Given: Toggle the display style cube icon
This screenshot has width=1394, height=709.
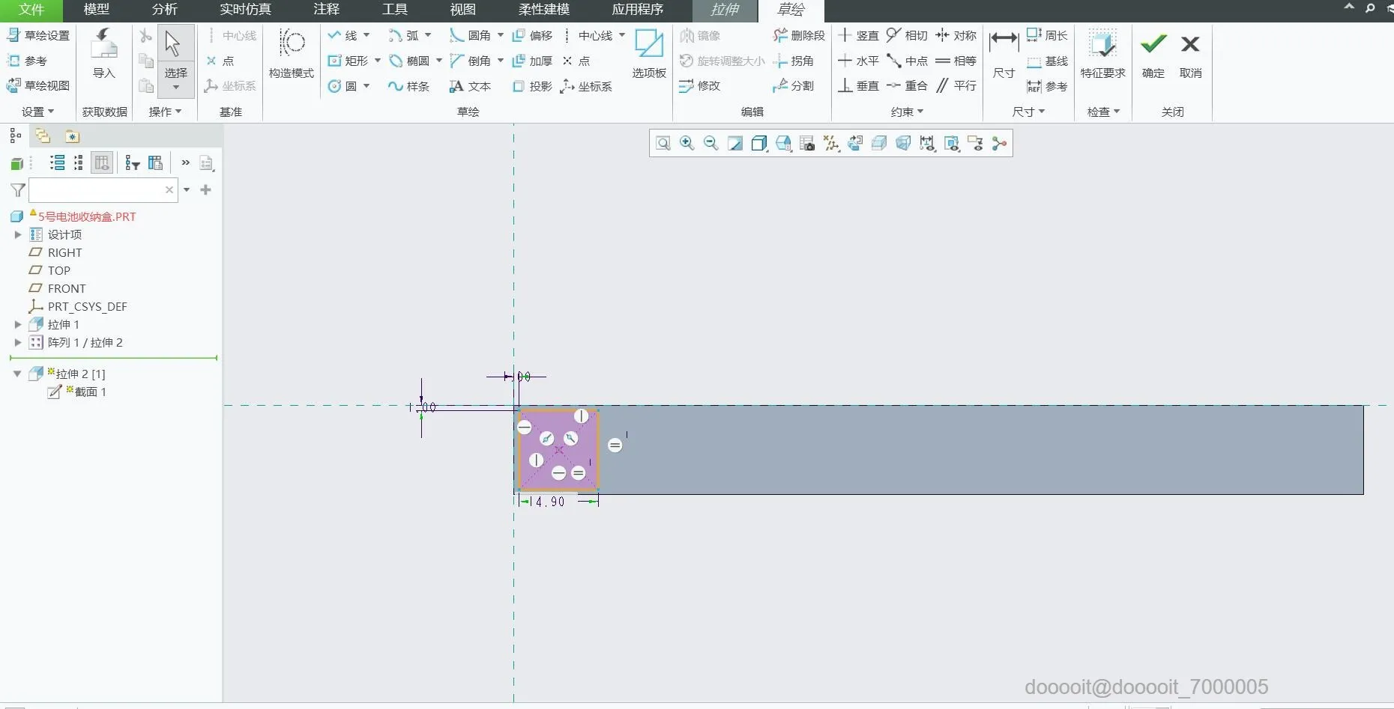Looking at the screenshot, I should [759, 143].
